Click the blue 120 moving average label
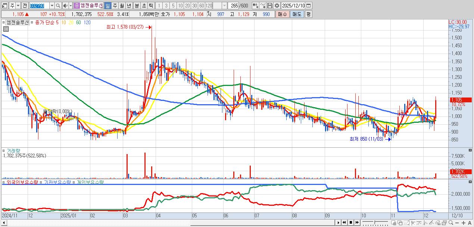Screen dimensions: 474x227 pyautogui.click(x=87, y=22)
